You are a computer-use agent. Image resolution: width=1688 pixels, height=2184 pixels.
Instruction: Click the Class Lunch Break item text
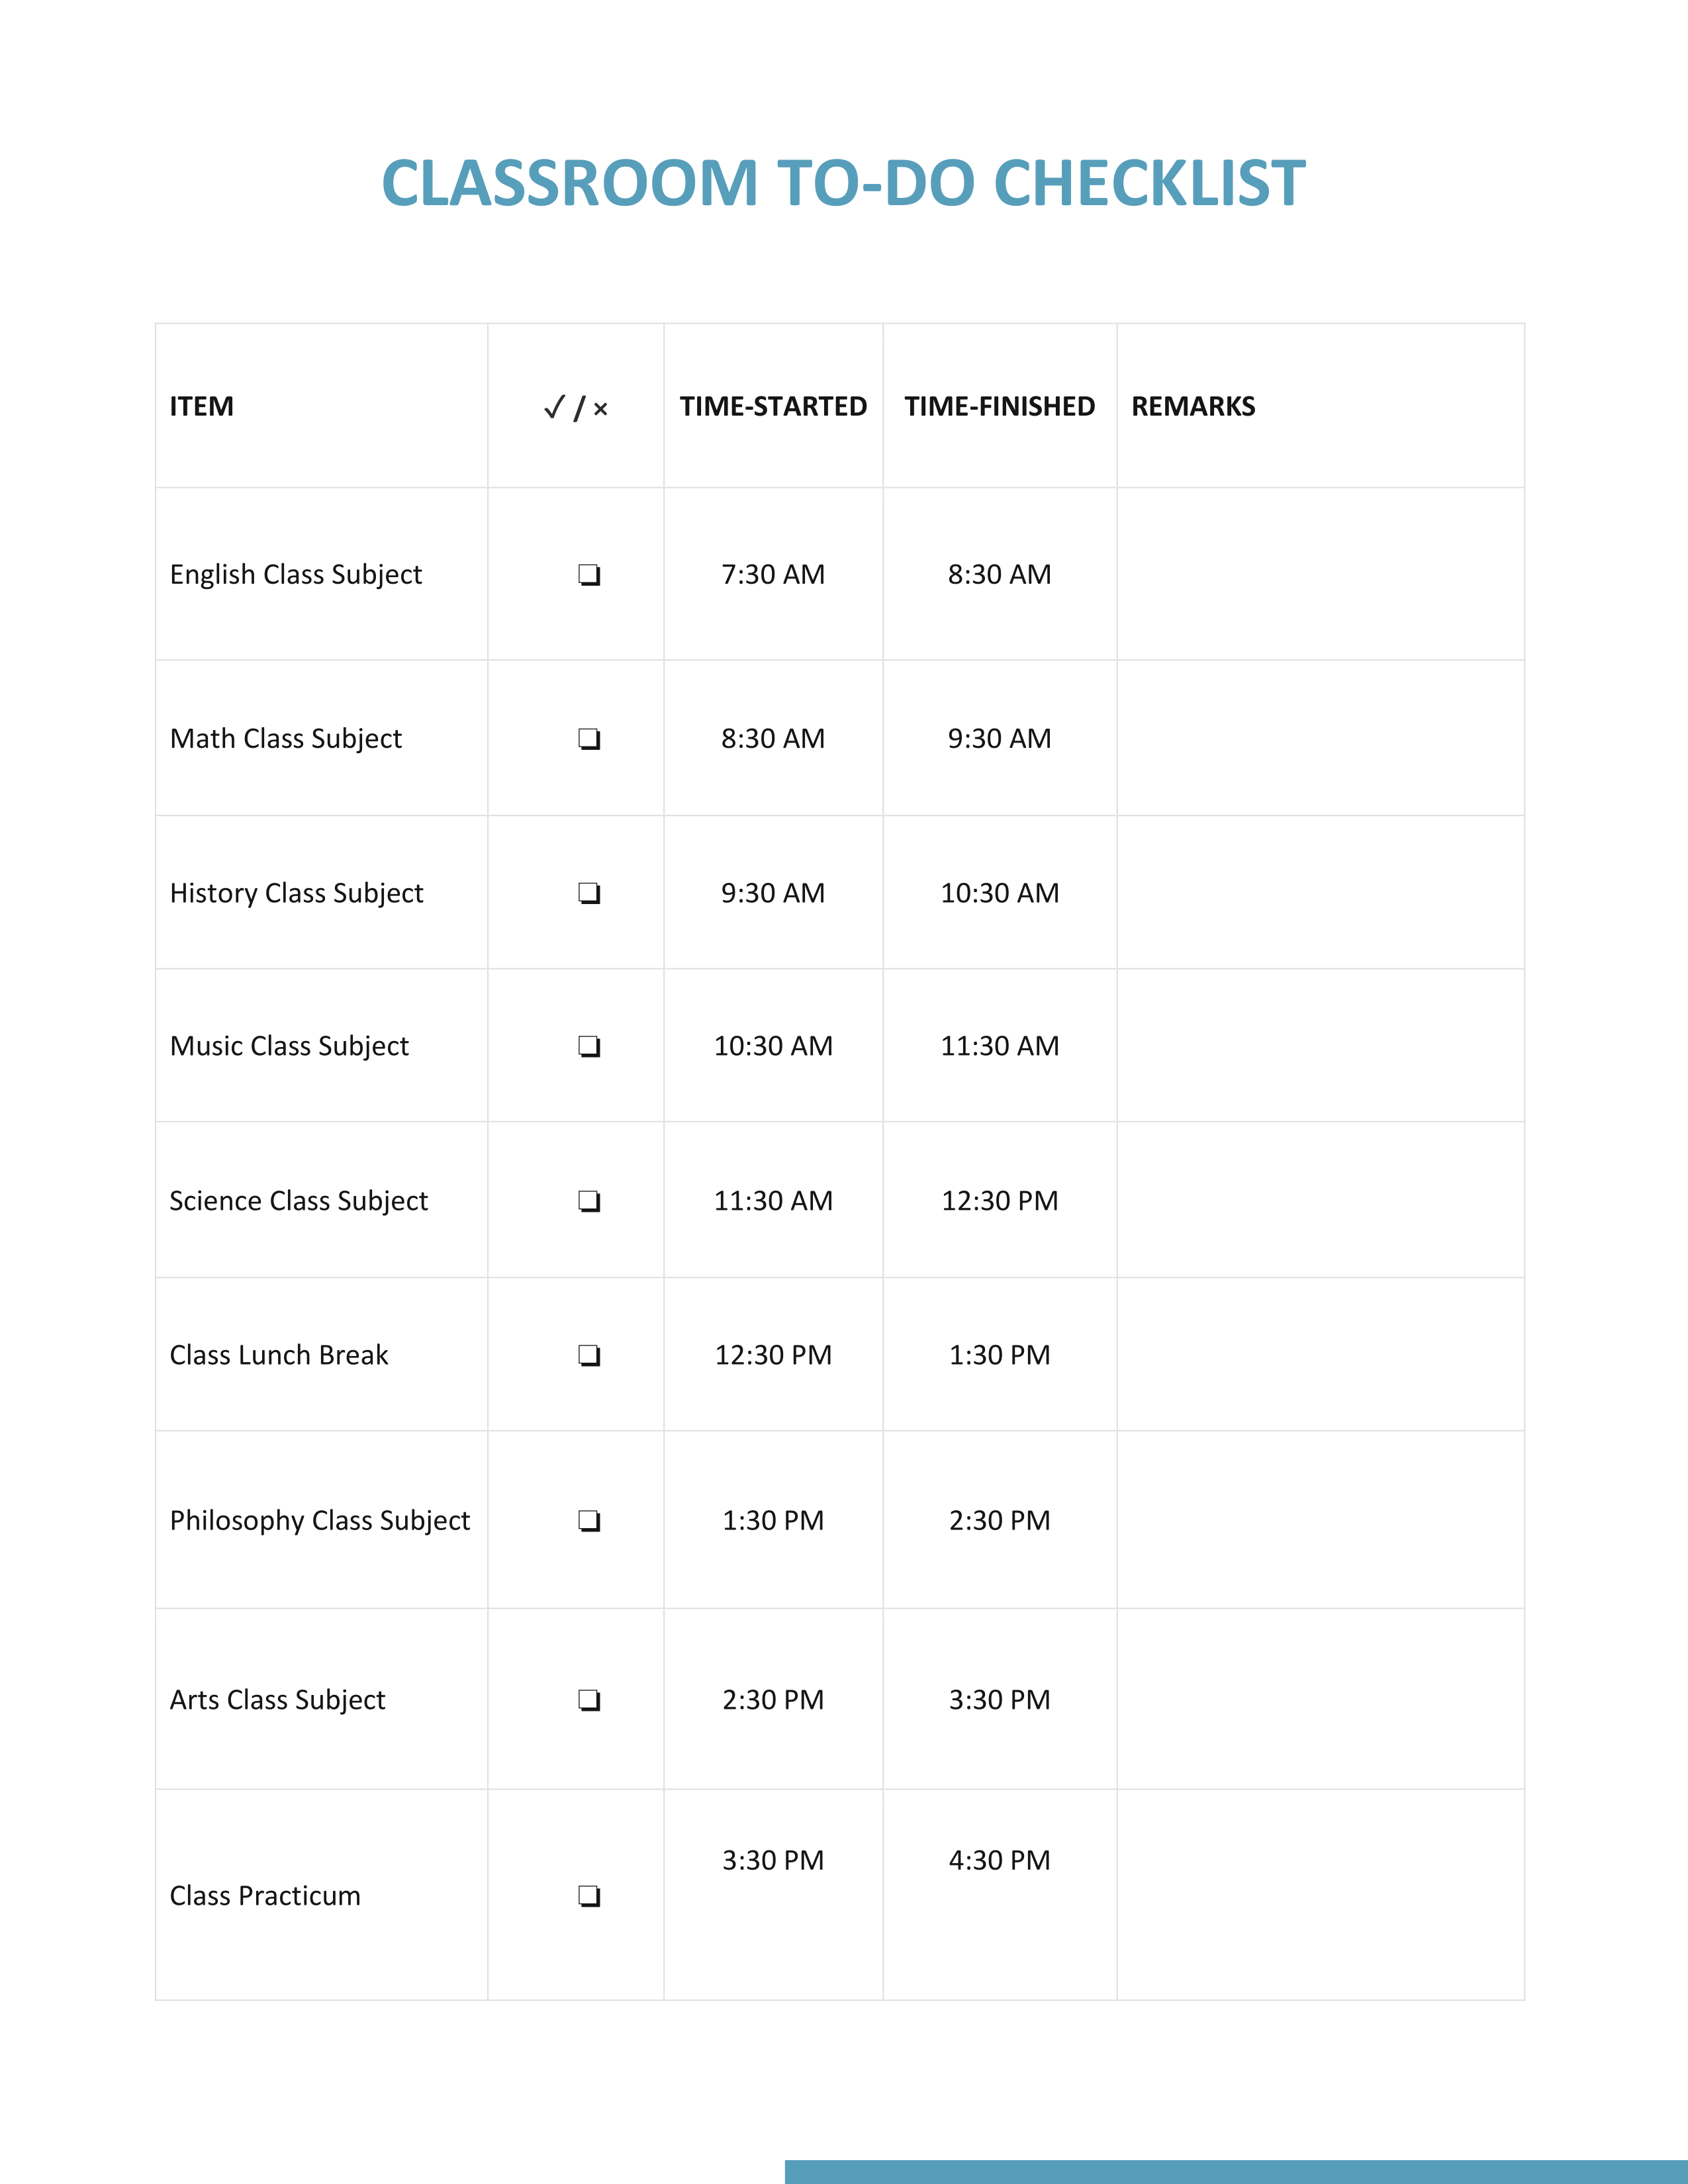[x=279, y=1355]
